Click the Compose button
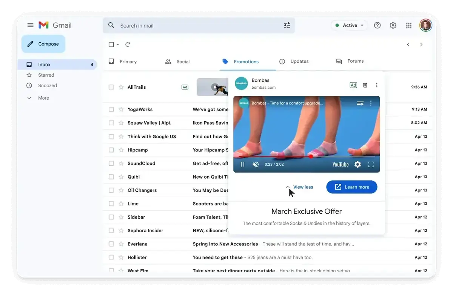The image size is (453, 296). pyautogui.click(x=43, y=44)
